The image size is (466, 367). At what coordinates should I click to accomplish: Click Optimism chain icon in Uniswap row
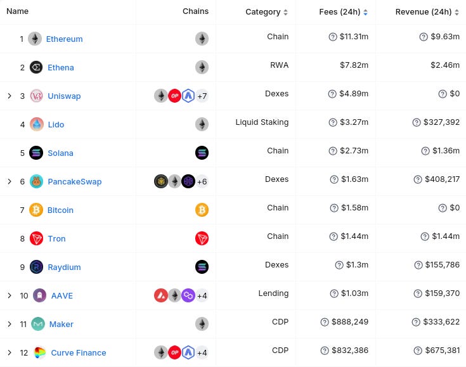pyautogui.click(x=174, y=96)
